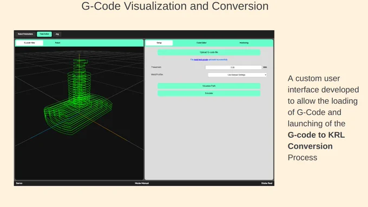The height and width of the screenshot is (207, 368).
Task: Click the 'Threshold' label
Action: (x=156, y=67)
